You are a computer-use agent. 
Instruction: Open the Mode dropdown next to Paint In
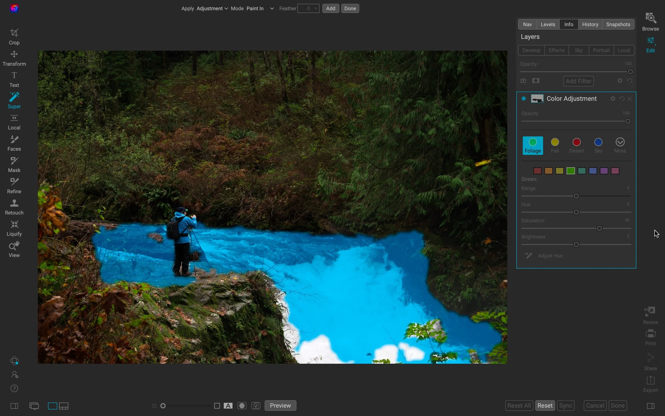click(271, 9)
